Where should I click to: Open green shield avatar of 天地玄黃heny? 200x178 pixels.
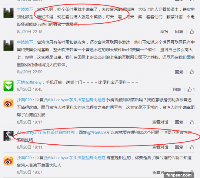[x=8, y=86]
